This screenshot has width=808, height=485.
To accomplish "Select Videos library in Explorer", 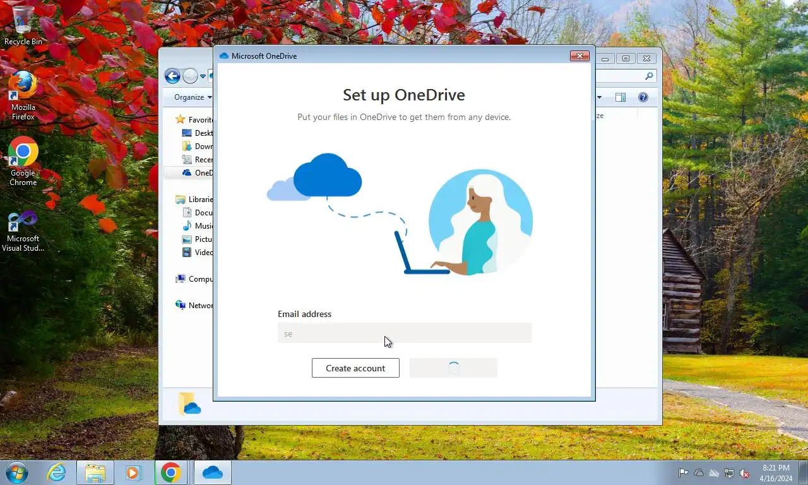I will click(x=197, y=253).
